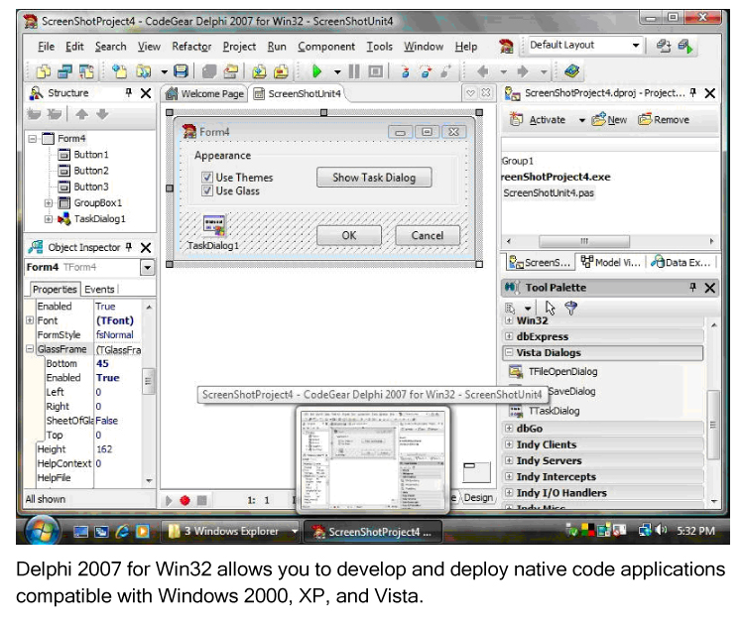Click the Structure move down arrow
The height and width of the screenshot is (630, 743).
(102, 114)
